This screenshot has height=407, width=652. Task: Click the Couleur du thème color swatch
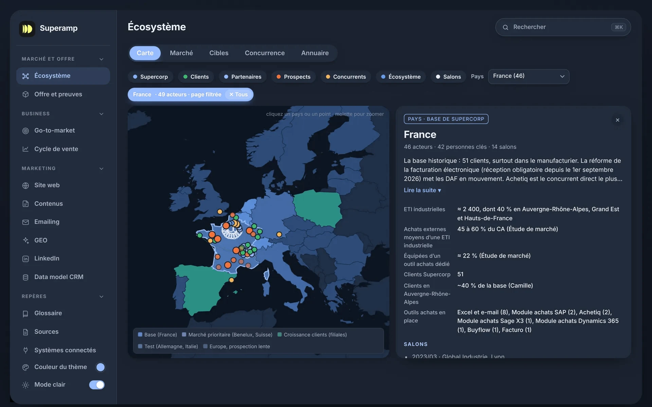point(100,367)
